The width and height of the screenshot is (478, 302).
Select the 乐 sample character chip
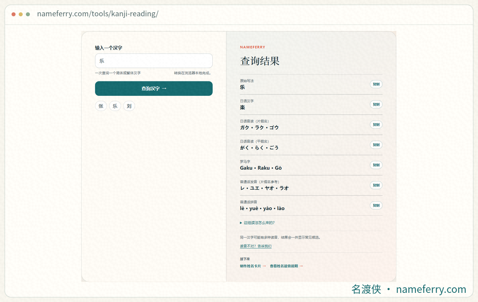coord(115,106)
